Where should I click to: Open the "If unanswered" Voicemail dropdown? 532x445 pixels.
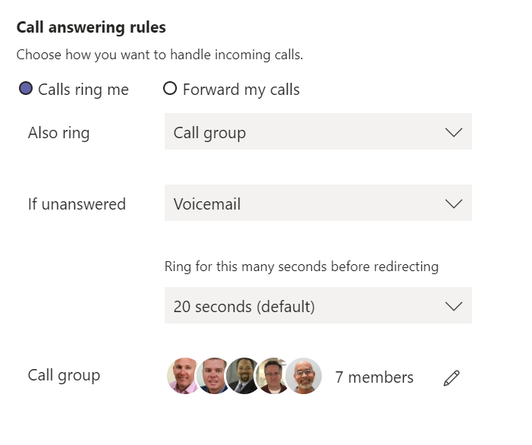[x=318, y=204]
